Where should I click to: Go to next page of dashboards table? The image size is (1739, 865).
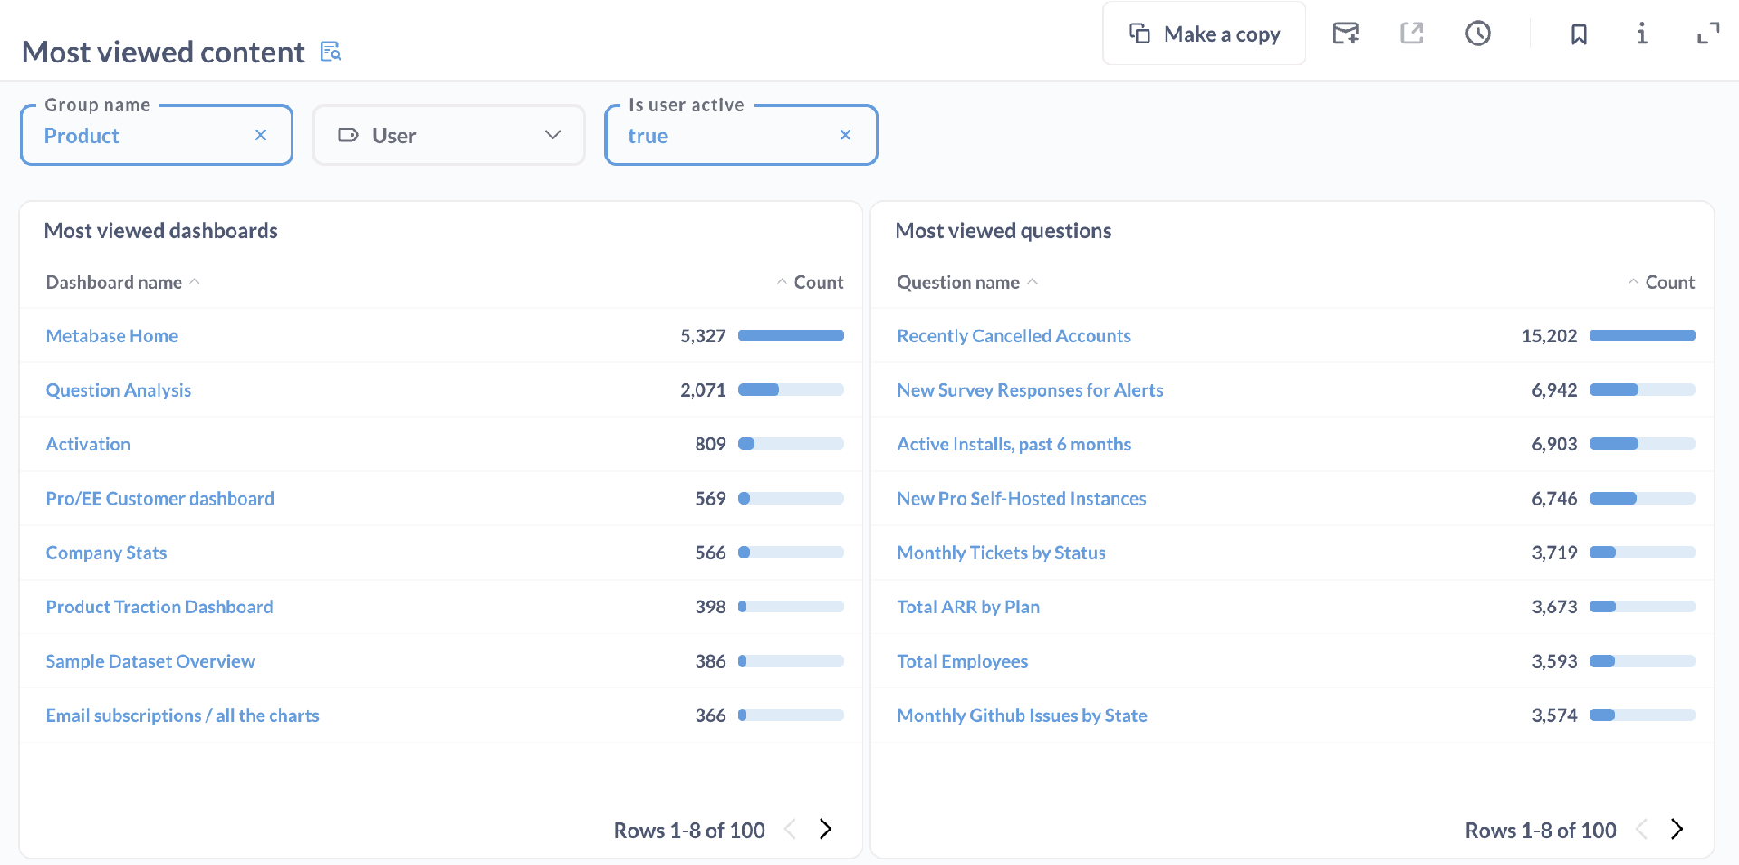tap(825, 829)
